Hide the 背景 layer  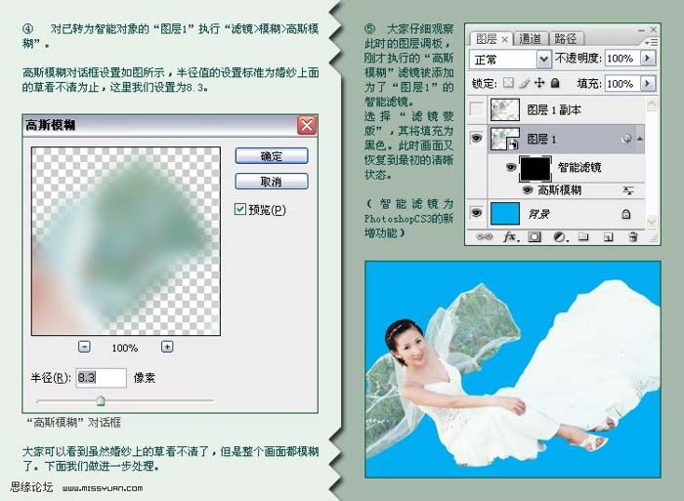point(477,212)
